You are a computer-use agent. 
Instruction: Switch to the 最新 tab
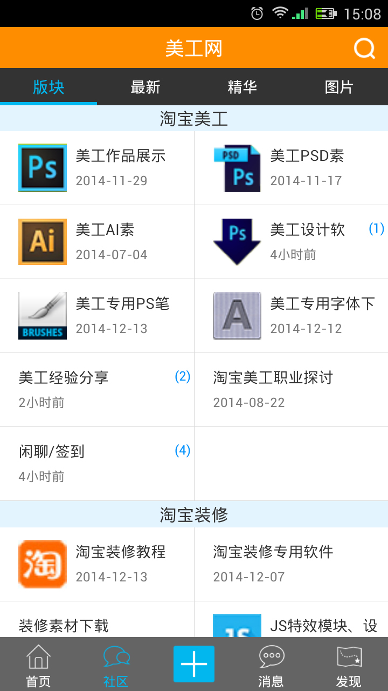[145, 86]
